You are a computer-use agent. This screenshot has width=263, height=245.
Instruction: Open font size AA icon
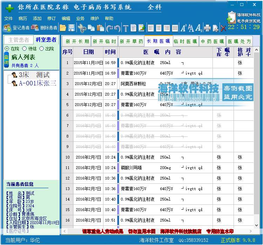tap(191, 28)
